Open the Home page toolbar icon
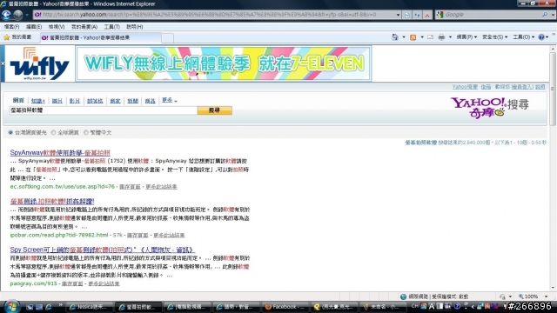The width and height of the screenshot is (557, 313). (394, 37)
